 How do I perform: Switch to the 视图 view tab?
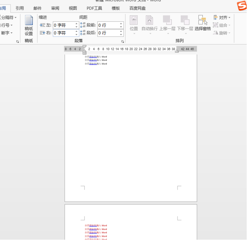[73, 8]
